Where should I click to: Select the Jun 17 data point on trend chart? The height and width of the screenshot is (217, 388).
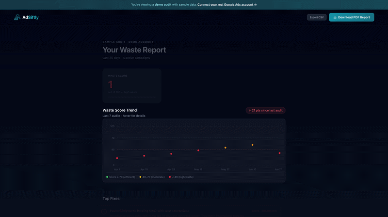[x=280, y=153]
